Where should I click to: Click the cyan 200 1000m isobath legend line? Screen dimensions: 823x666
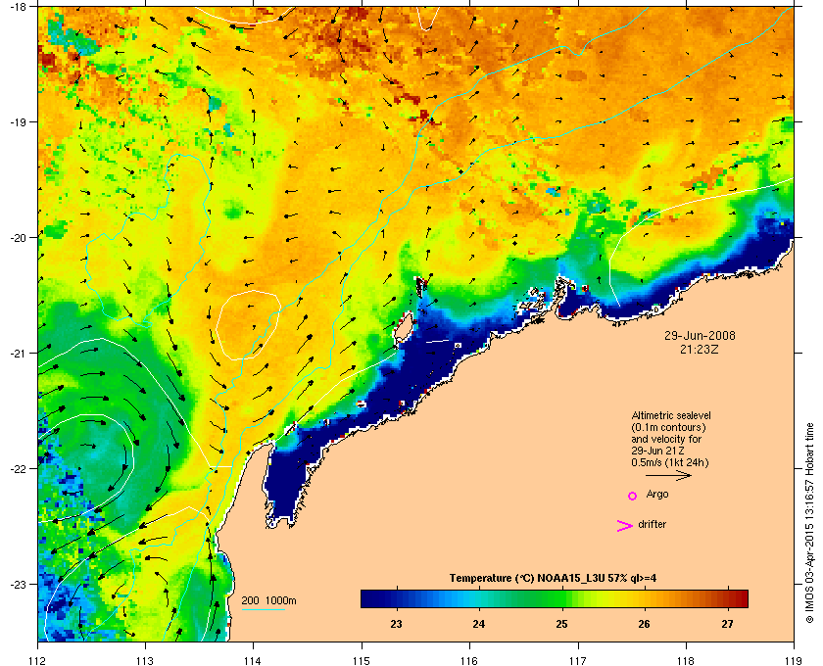pos(263,609)
